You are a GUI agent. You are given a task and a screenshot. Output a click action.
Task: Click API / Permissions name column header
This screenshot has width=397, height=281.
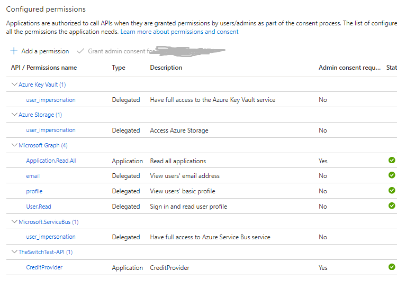(x=44, y=68)
